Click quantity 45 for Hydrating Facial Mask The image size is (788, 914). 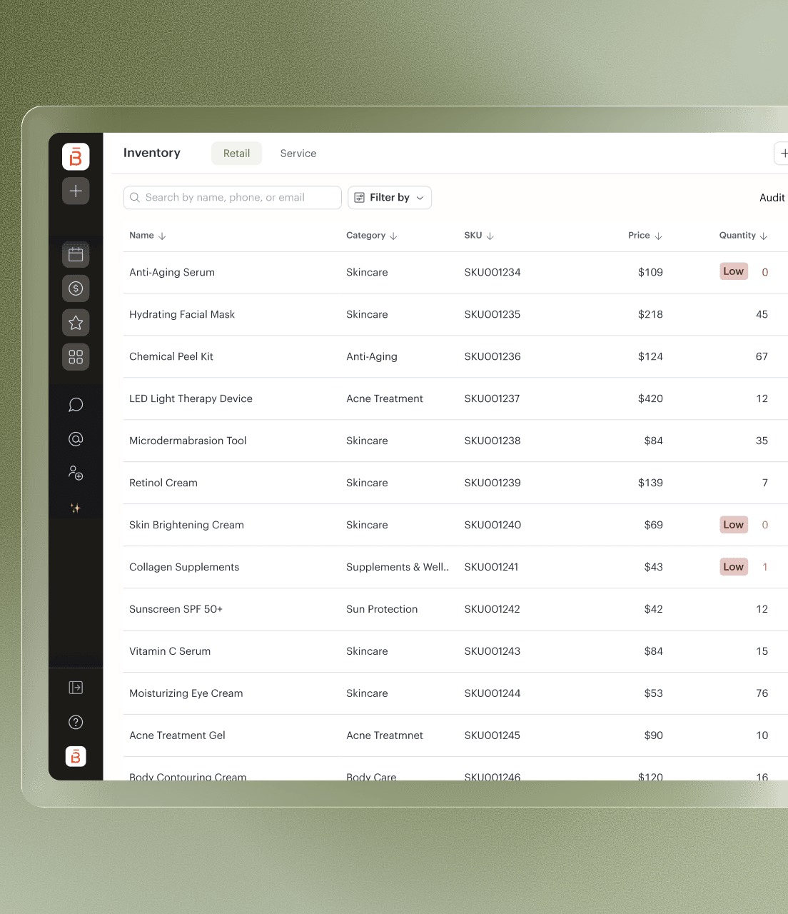[762, 314]
